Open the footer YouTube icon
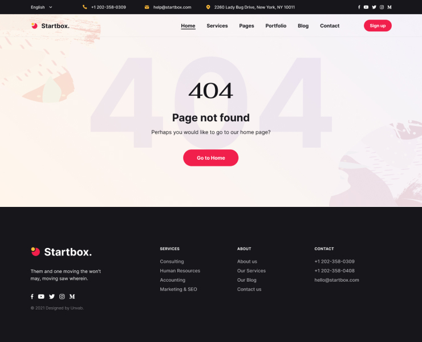 [41, 296]
